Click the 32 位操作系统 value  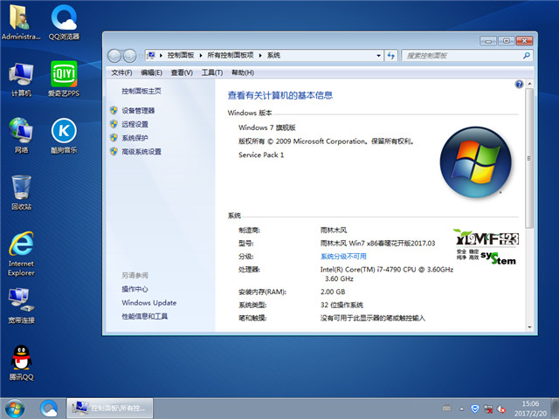click(x=342, y=305)
